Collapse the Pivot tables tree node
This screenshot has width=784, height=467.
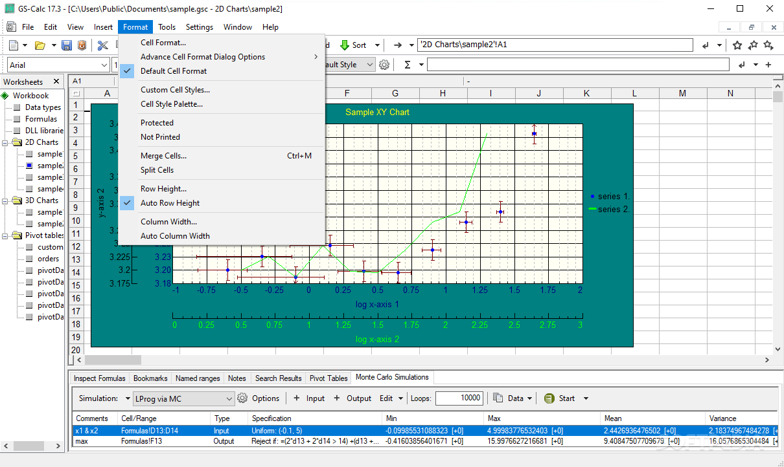(6, 235)
